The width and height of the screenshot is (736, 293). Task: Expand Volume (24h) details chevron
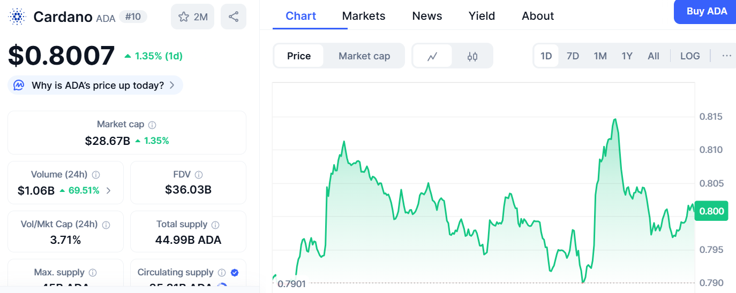pyautogui.click(x=108, y=190)
